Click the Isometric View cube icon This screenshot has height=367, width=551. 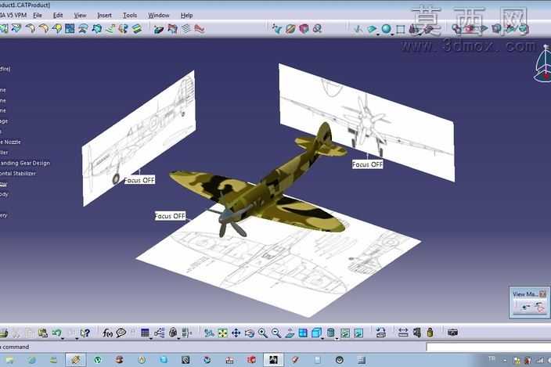[x=317, y=333]
